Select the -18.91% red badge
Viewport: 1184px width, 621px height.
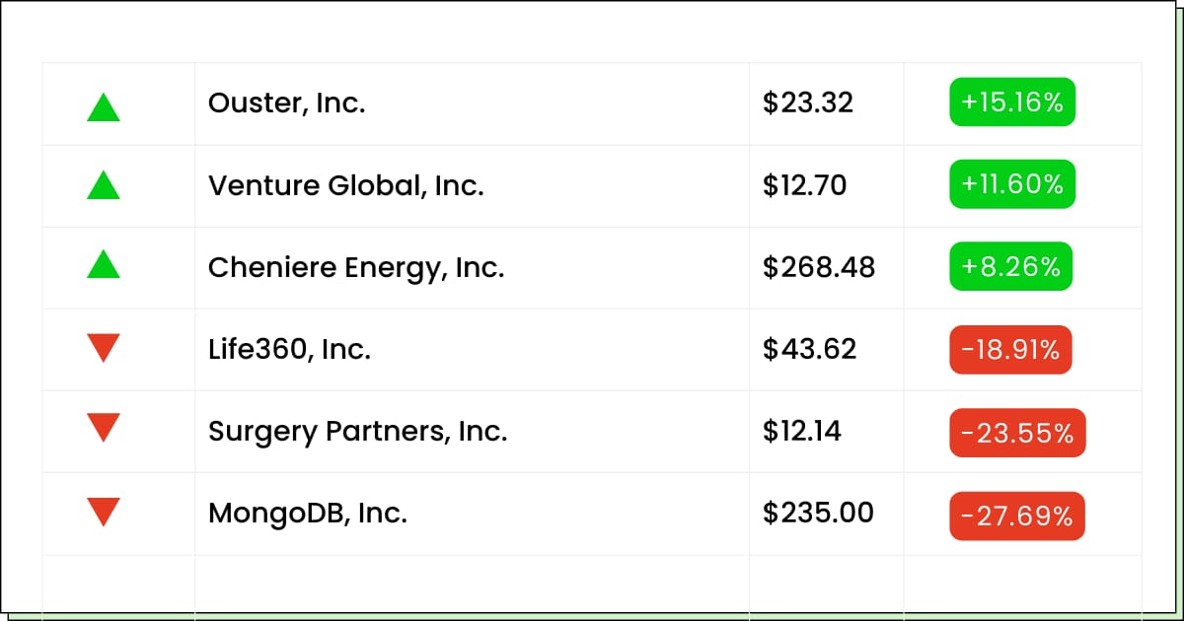click(1010, 350)
